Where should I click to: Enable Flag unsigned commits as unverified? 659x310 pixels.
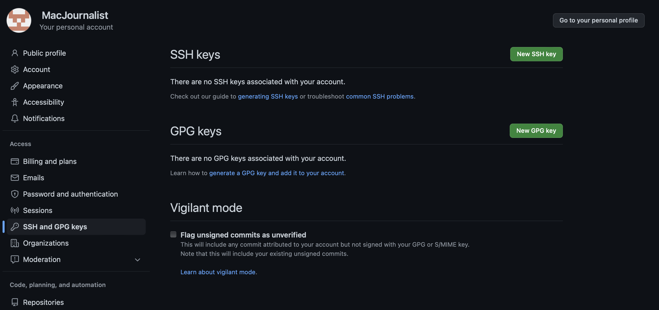[x=173, y=234]
